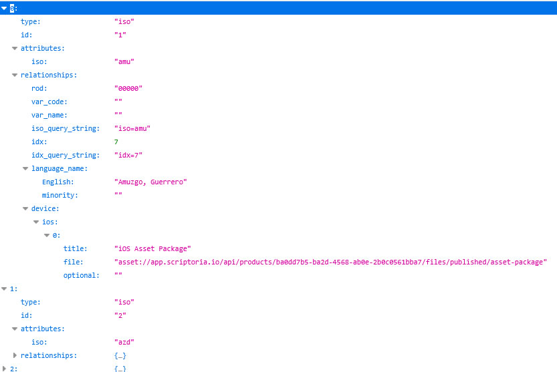Expand root item 2
Image resolution: width=557 pixels, height=372 pixels.
point(5,369)
